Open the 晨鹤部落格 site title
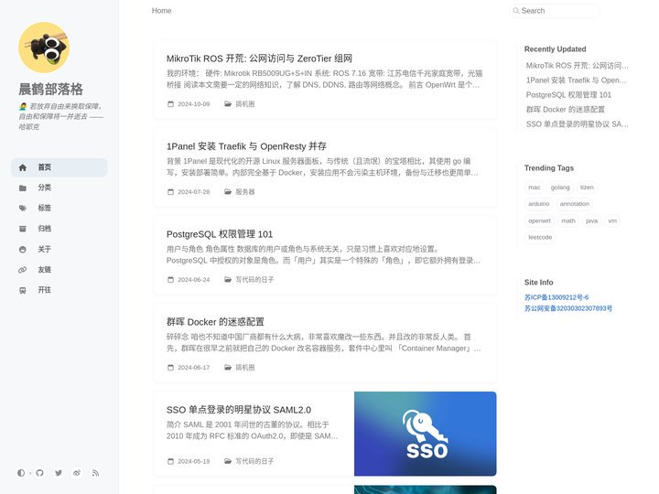 [50, 89]
